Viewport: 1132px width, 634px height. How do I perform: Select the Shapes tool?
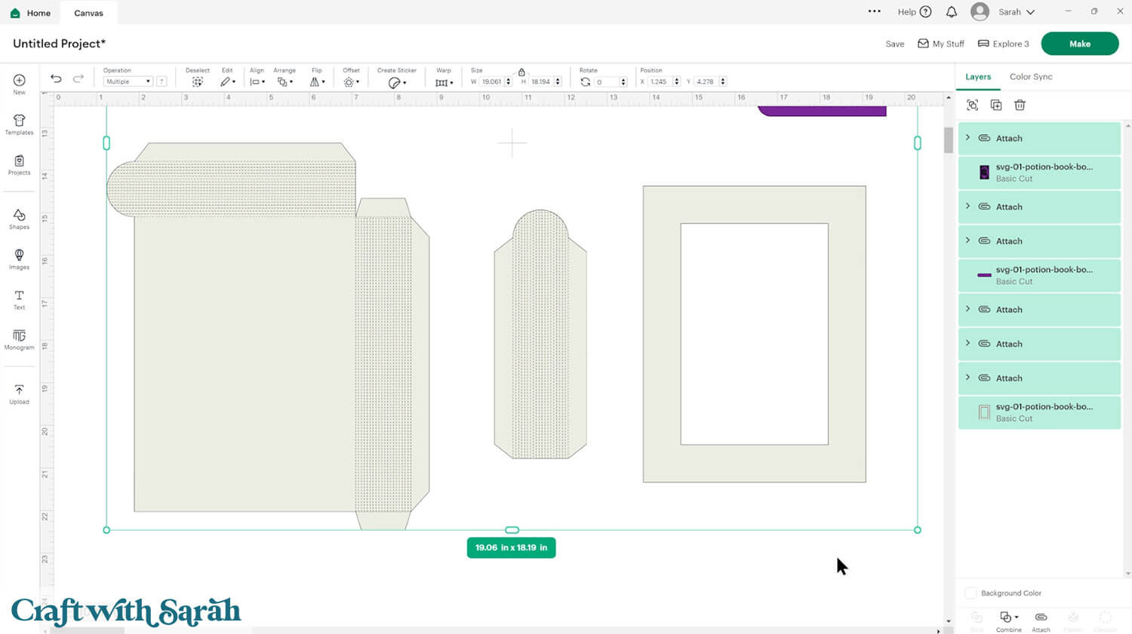(19, 219)
